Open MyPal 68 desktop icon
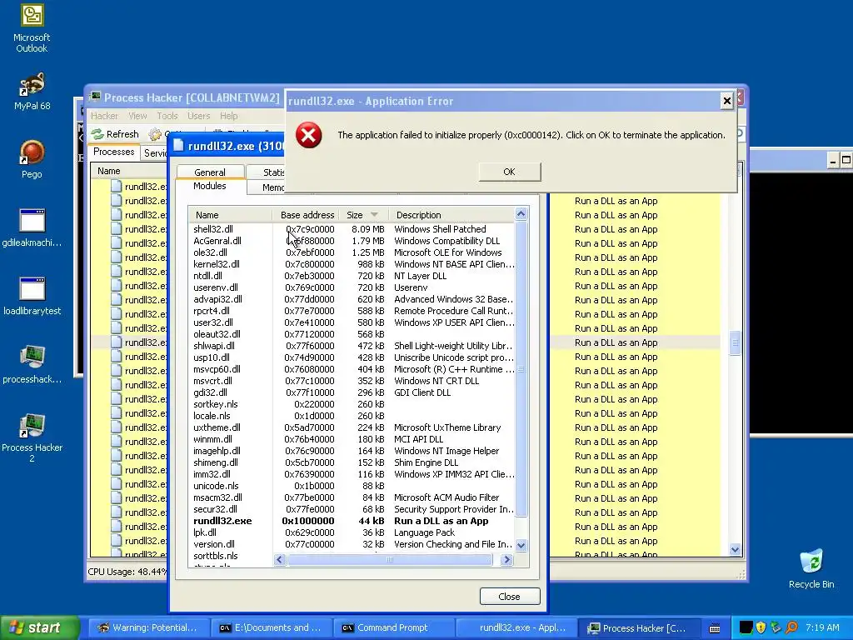The image size is (853, 640). tap(32, 92)
